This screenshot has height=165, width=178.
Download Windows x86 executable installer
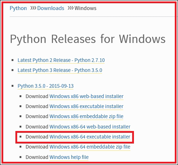point(86,106)
